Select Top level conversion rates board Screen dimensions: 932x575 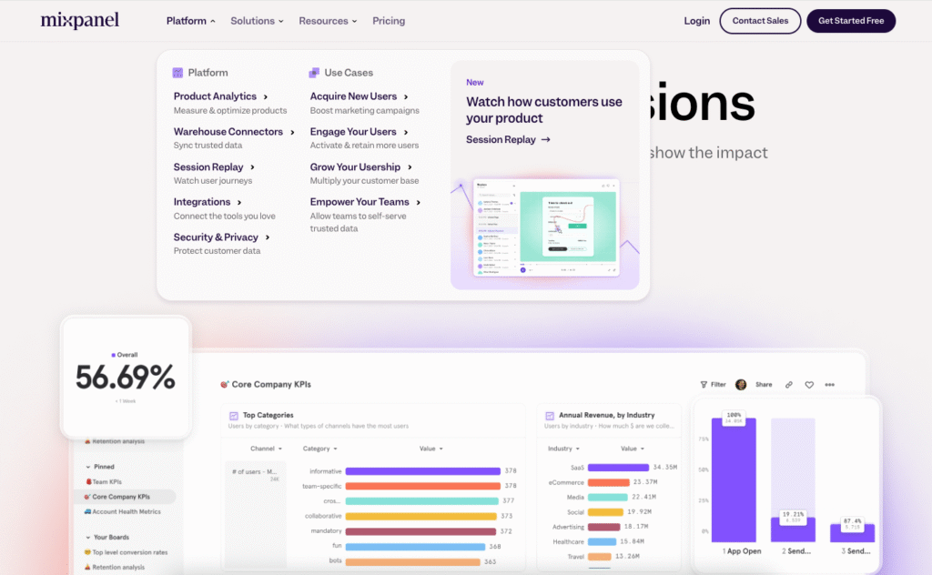(126, 552)
